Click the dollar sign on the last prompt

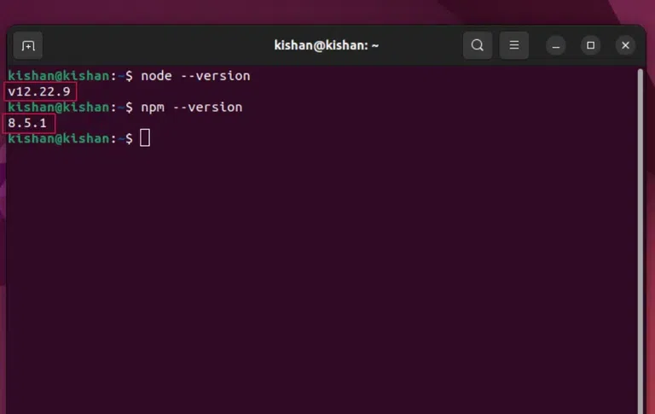130,138
